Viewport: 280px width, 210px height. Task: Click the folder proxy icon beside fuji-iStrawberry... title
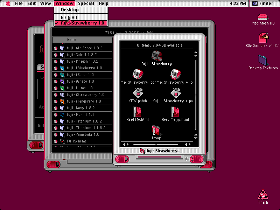point(142,151)
